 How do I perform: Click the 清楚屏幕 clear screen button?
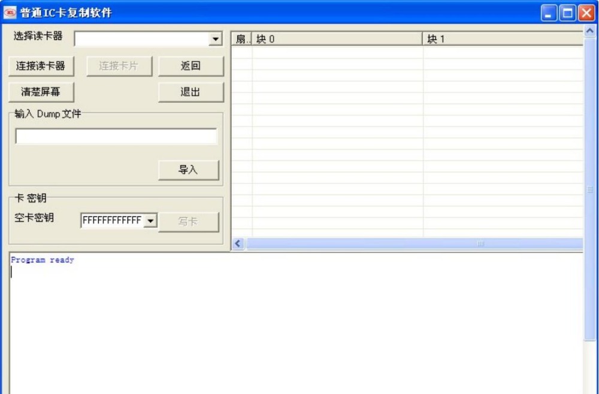pyautogui.click(x=41, y=92)
